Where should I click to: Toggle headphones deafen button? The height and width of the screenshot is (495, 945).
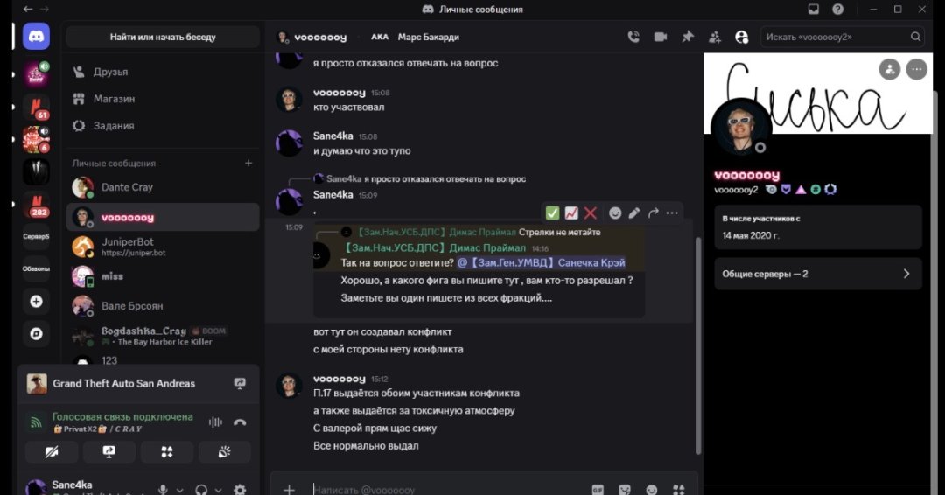[201, 490]
